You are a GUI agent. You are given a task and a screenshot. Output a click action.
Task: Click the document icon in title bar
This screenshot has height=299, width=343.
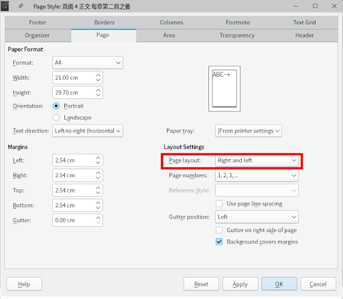(5, 6)
